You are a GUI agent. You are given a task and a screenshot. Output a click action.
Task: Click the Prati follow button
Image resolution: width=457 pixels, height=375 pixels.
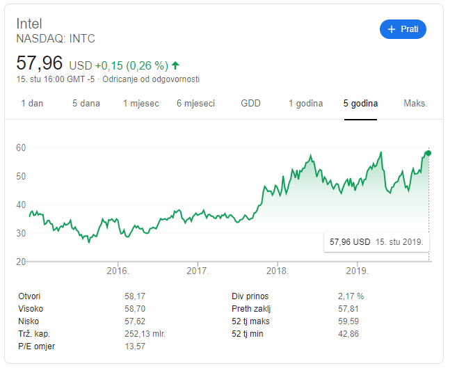pos(403,29)
